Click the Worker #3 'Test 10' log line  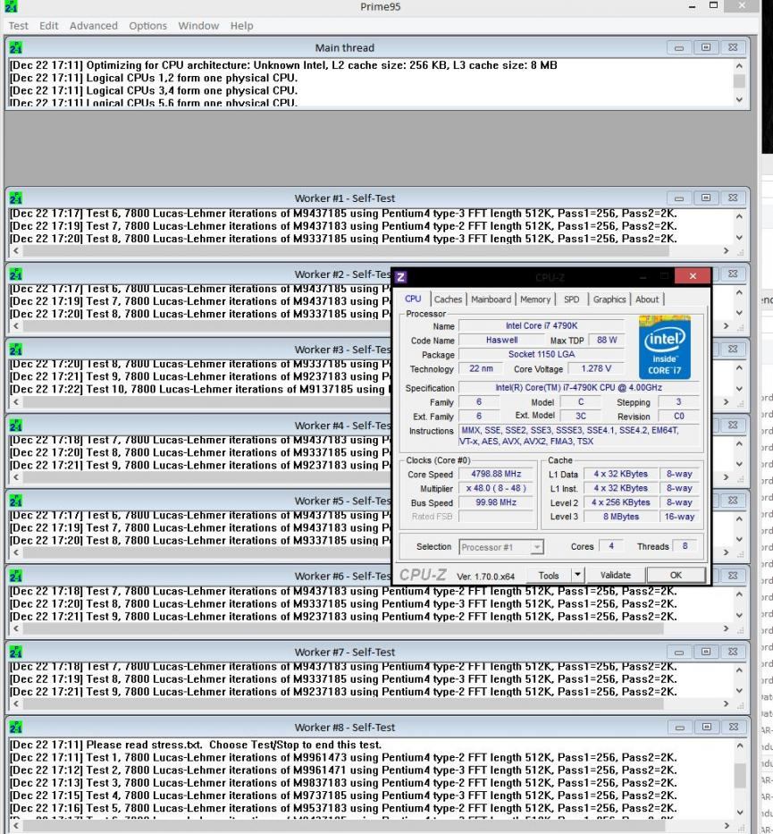tap(199, 390)
